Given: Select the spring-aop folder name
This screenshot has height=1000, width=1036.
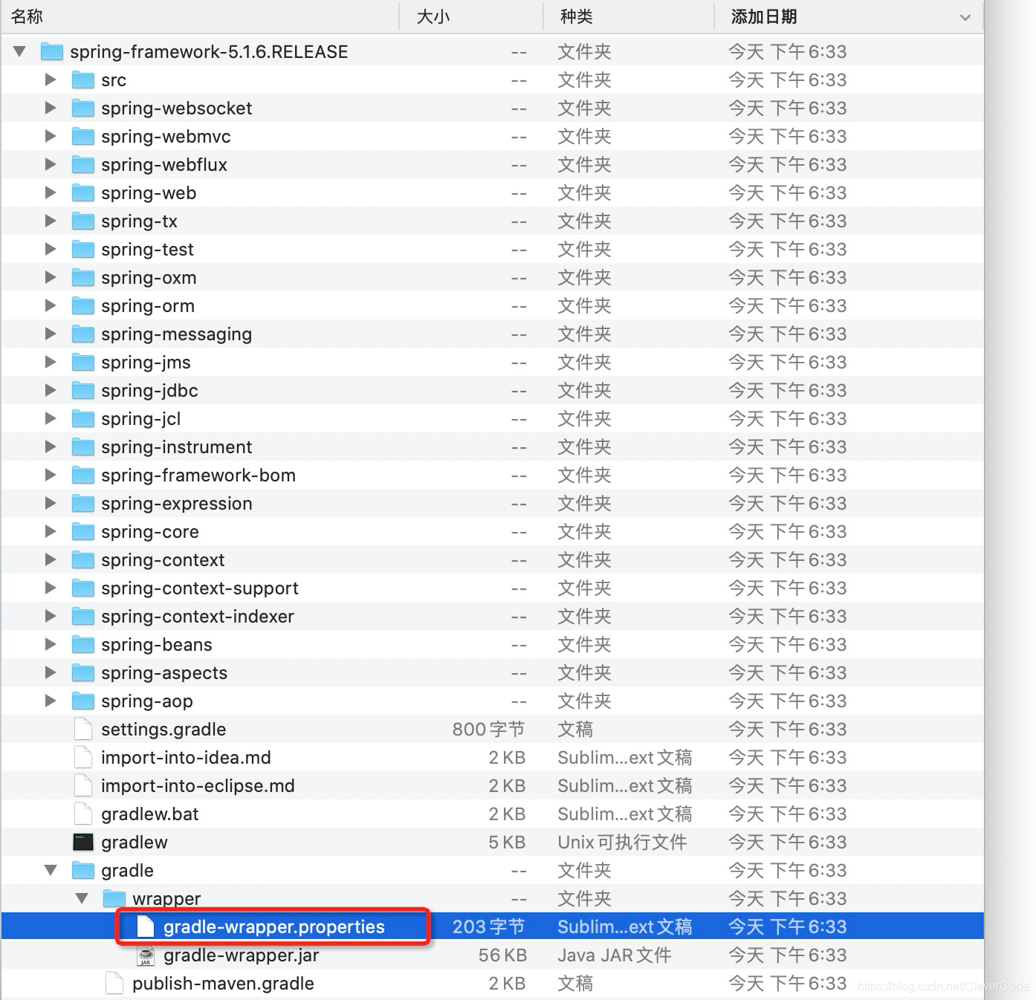Looking at the screenshot, I should click(147, 701).
